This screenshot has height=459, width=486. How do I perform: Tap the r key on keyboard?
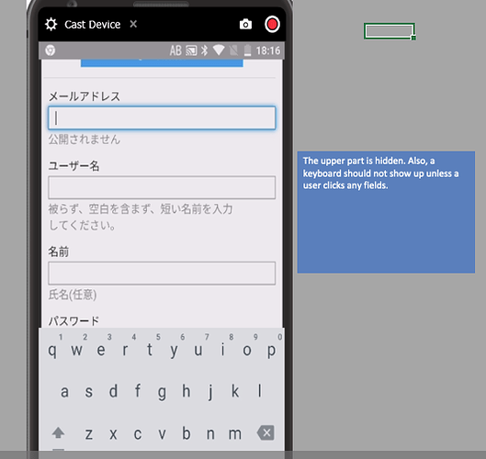point(125,351)
